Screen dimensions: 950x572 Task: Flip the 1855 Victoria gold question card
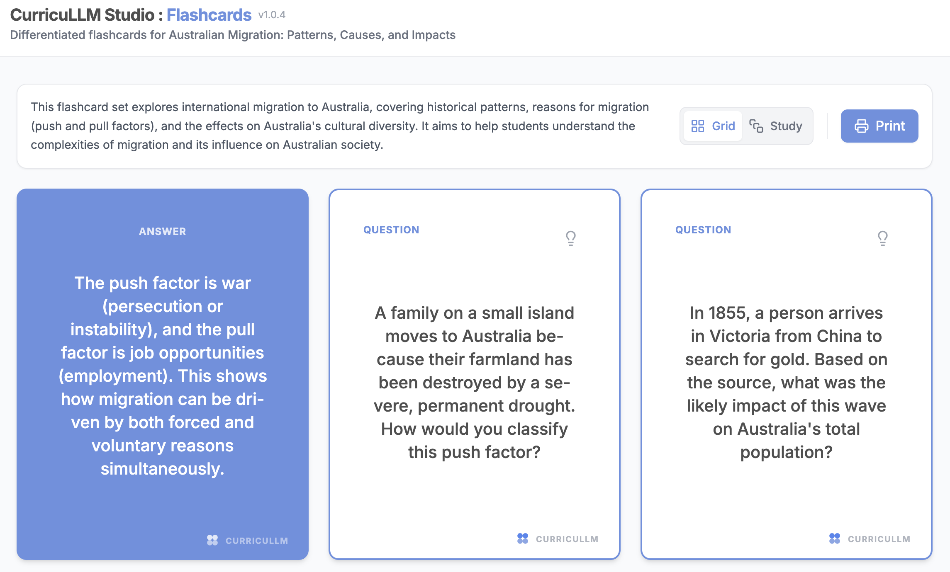tap(786, 382)
